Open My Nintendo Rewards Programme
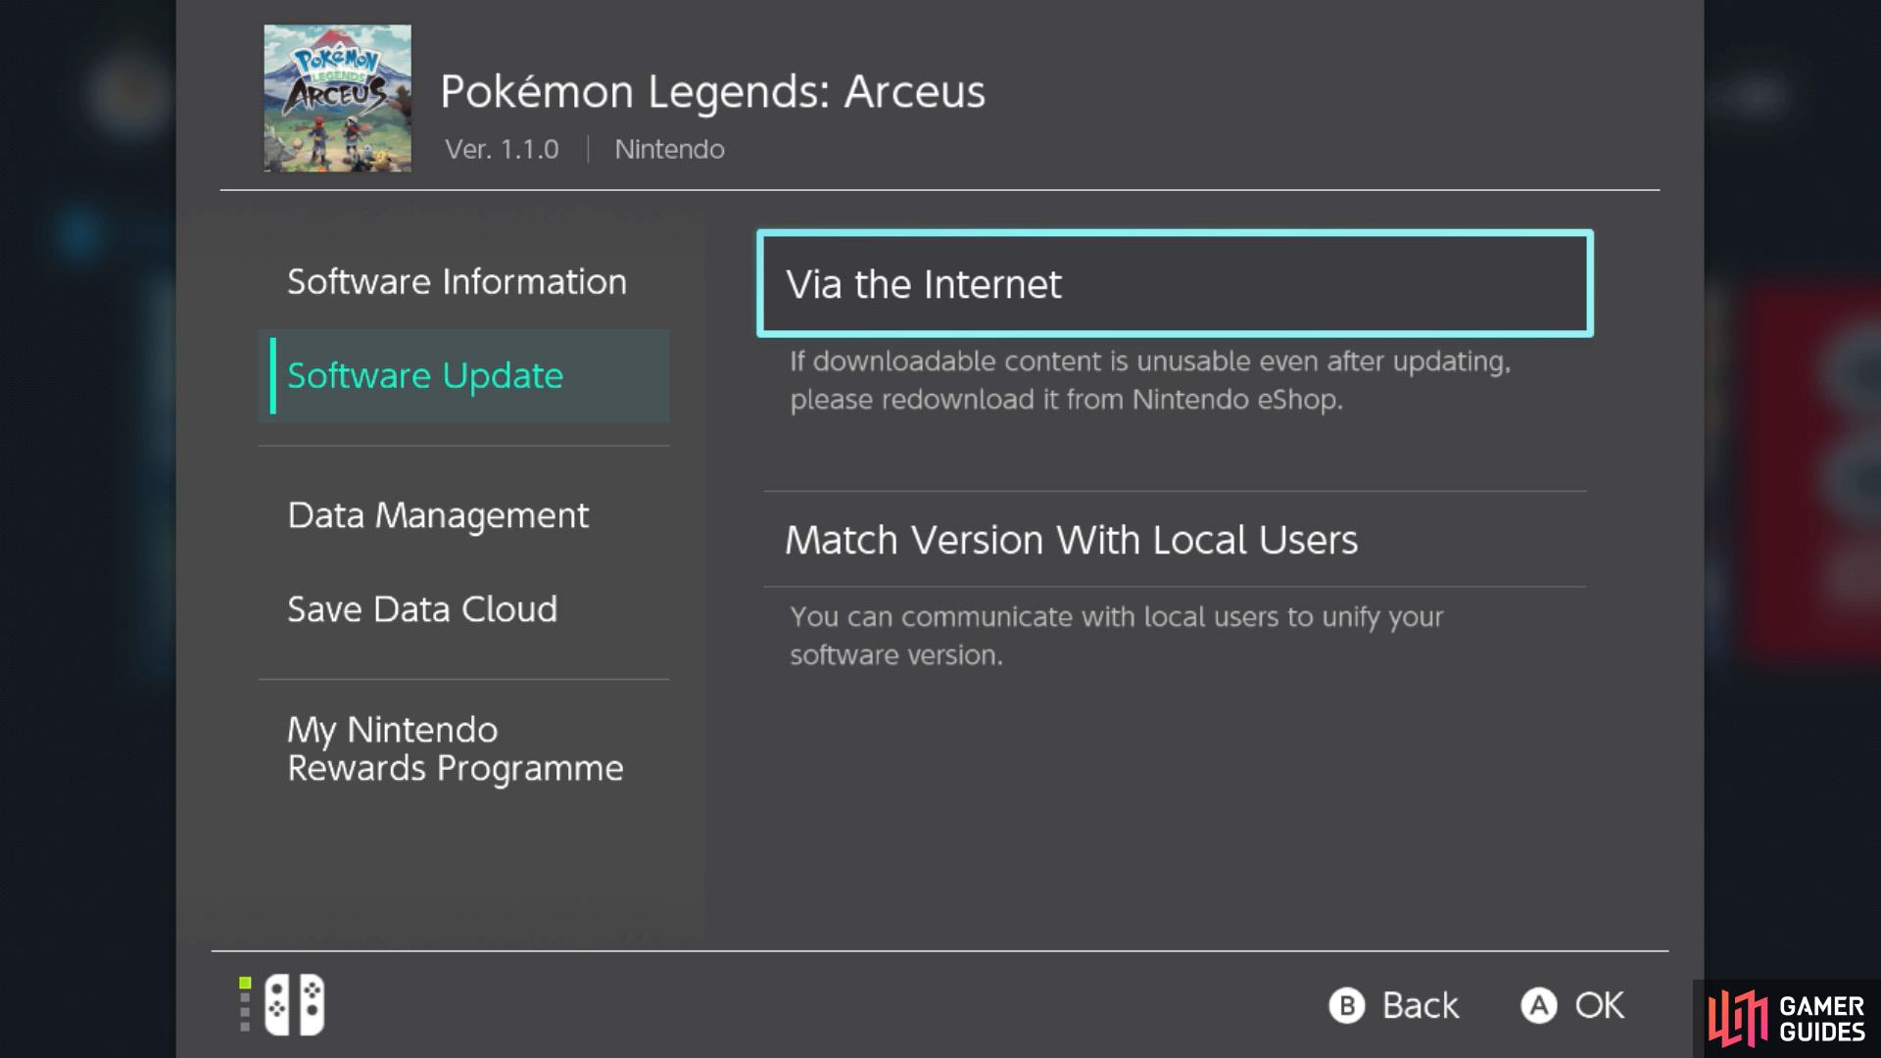1881x1058 pixels. pos(455,748)
